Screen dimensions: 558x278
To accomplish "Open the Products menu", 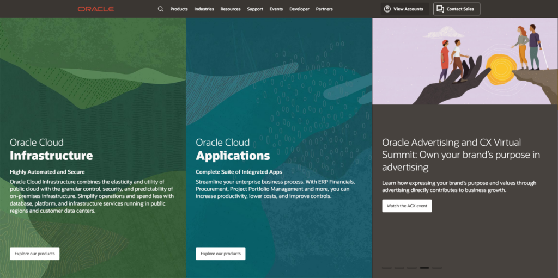I will (179, 9).
